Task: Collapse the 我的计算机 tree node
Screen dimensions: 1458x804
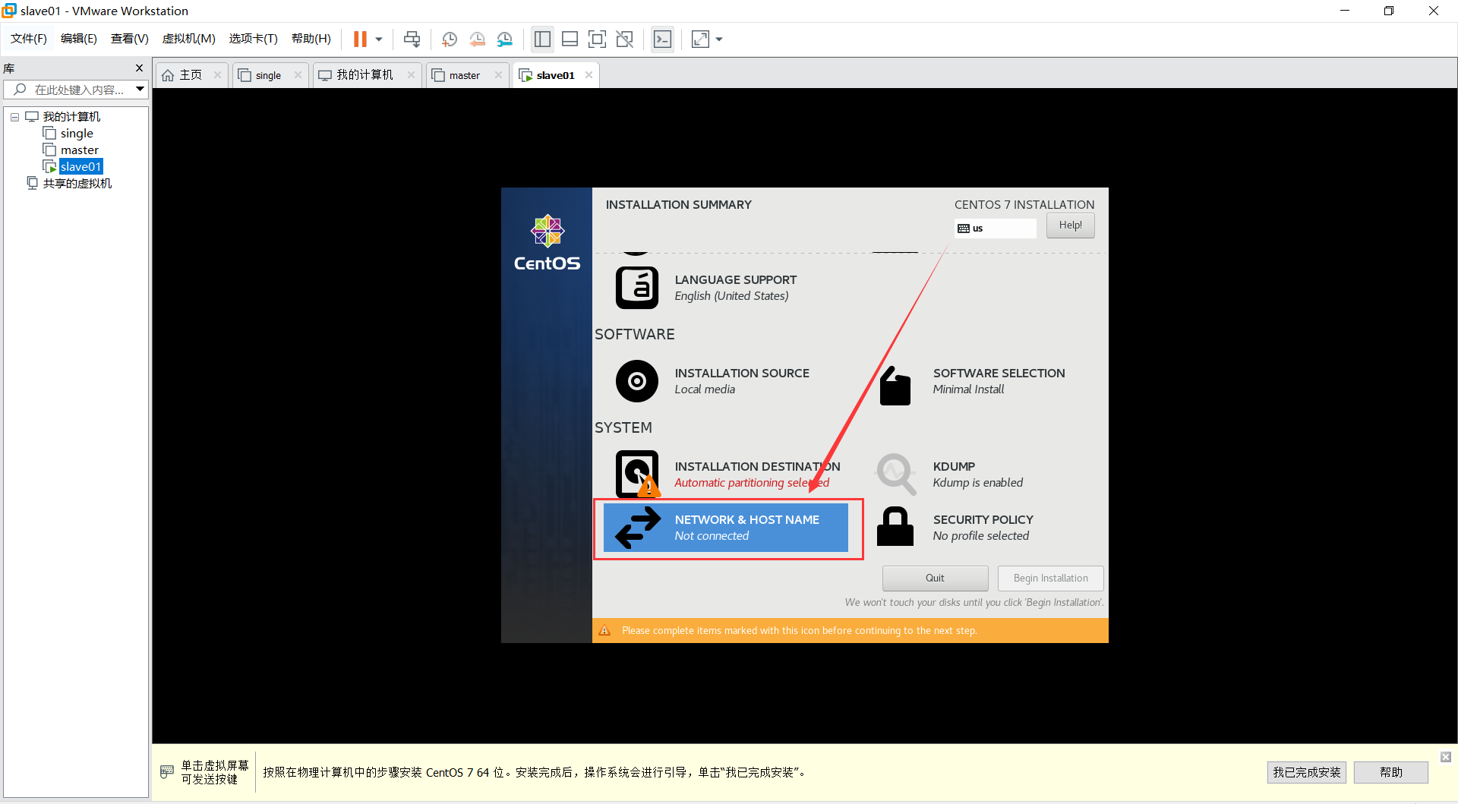Action: click(14, 117)
